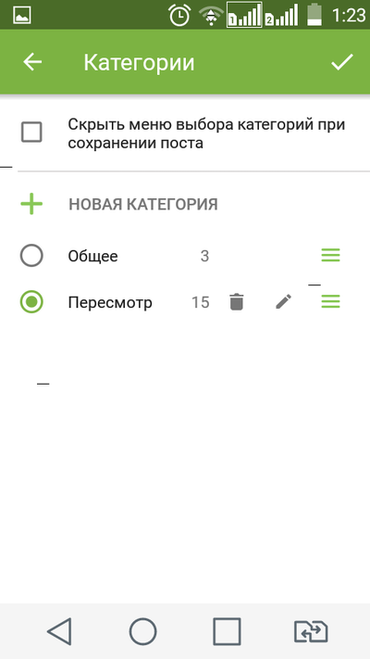Open the screen-switch icon in navigation bar
Viewport: 370px width, 659px height.
(x=311, y=631)
